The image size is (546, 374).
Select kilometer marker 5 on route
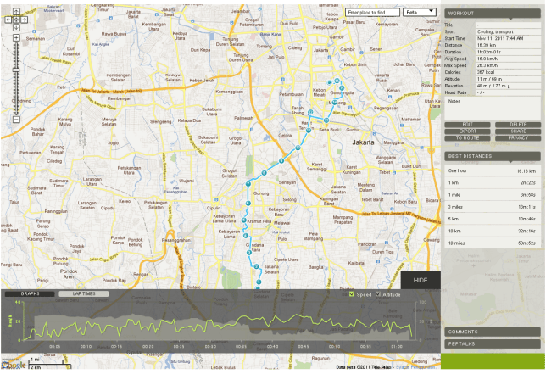(x=244, y=220)
